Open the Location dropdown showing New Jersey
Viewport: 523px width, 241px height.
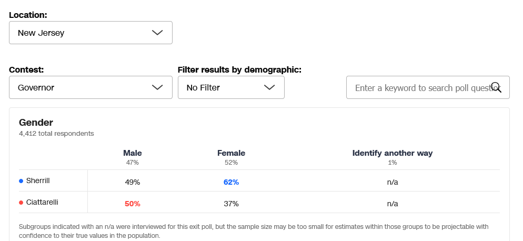[x=90, y=33]
